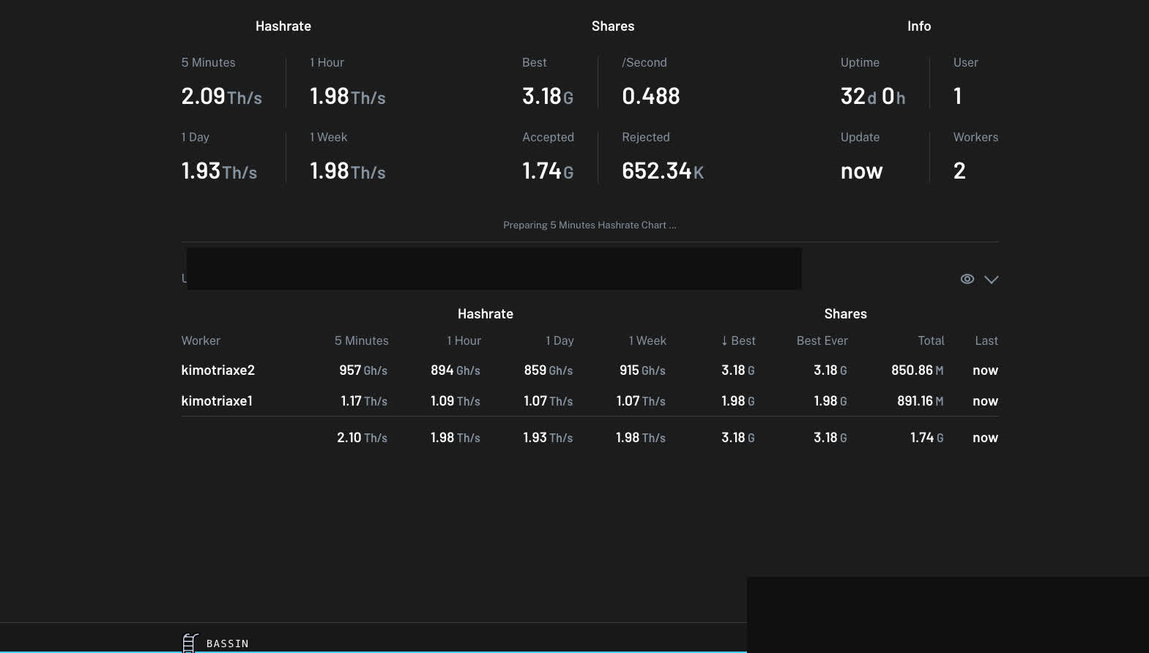Click kimotriaxe1 best share 1.98 G
The width and height of the screenshot is (1149, 653).
point(737,401)
